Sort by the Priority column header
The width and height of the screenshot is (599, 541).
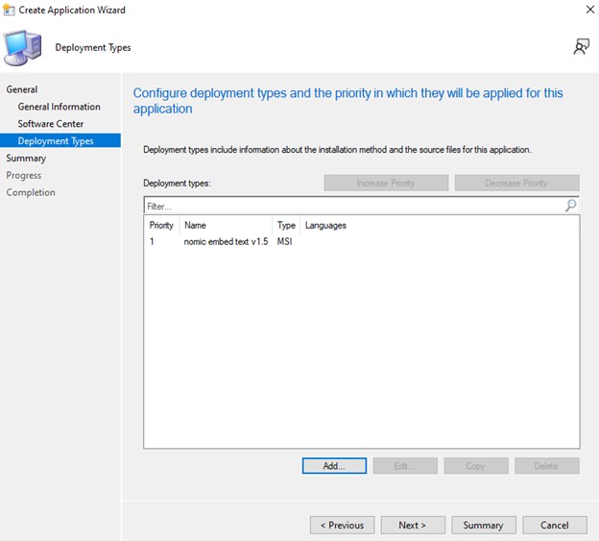click(161, 225)
